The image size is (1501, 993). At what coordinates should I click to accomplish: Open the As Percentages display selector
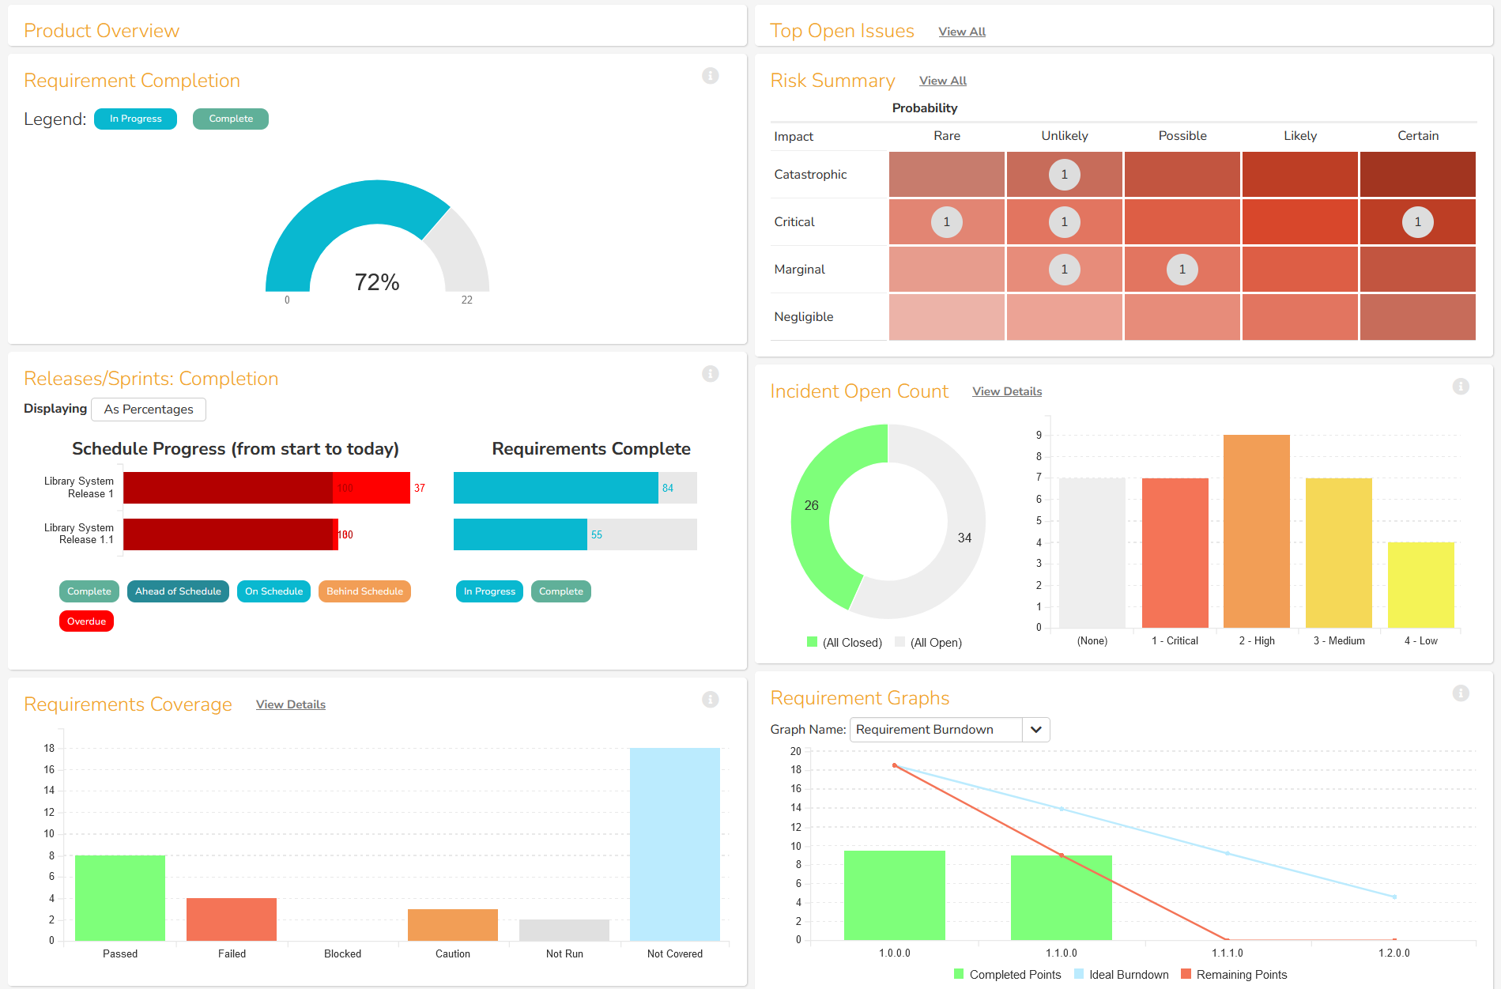(149, 410)
